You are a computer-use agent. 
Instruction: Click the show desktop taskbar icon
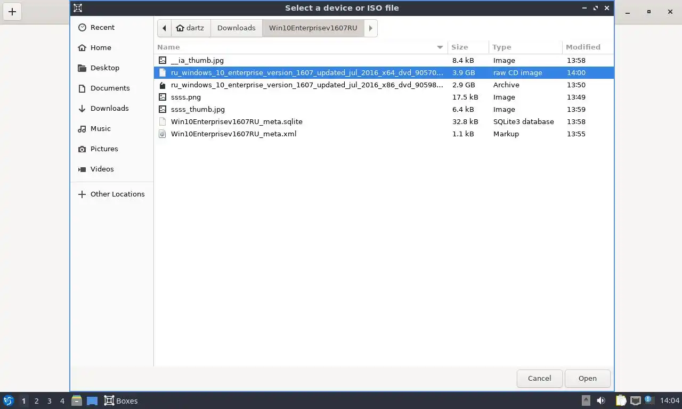tap(92, 400)
